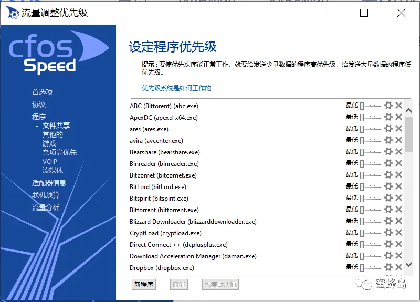
Task: Open gear settings for Direct Connect ++
Action: pyautogui.click(x=388, y=244)
